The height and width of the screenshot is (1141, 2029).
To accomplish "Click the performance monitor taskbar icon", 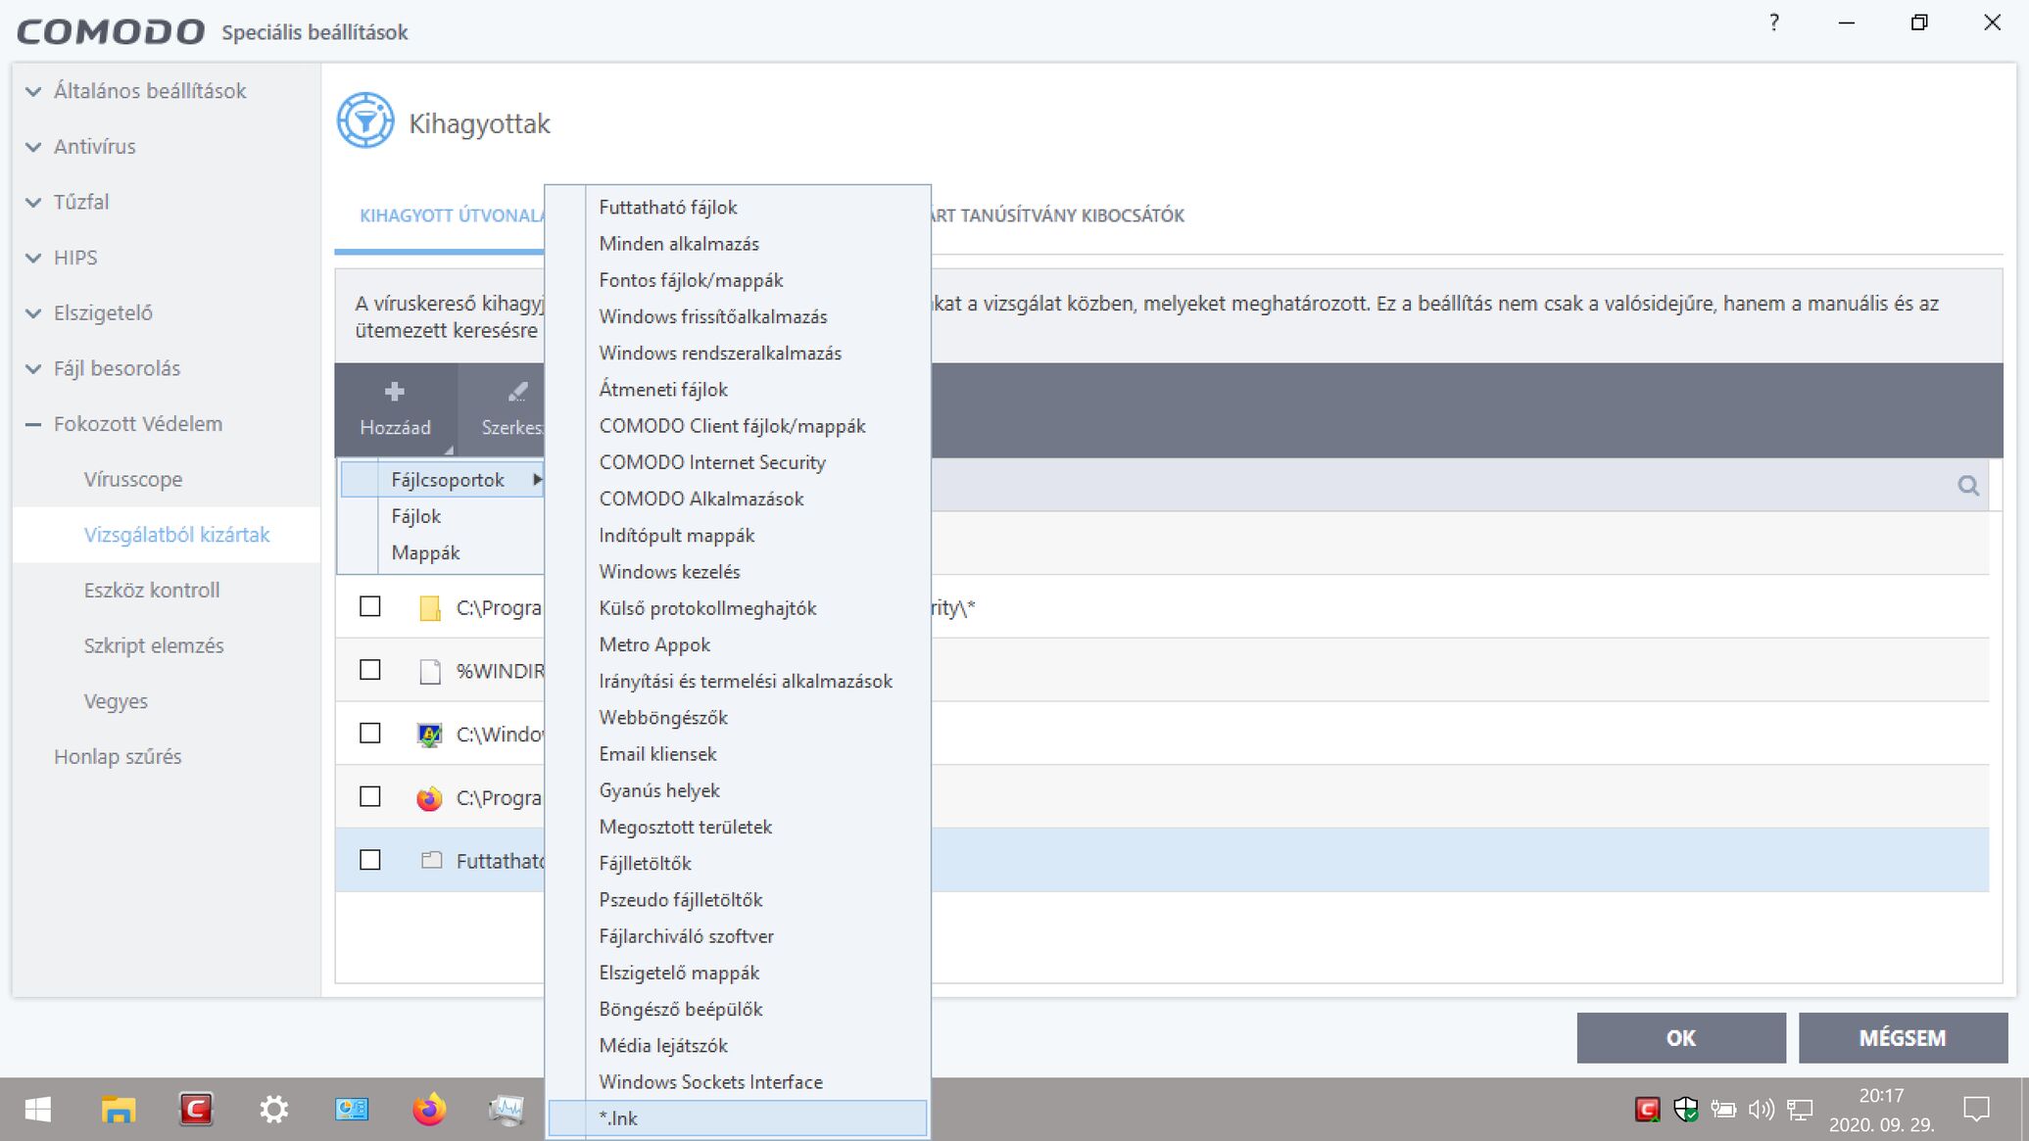I will [x=507, y=1110].
